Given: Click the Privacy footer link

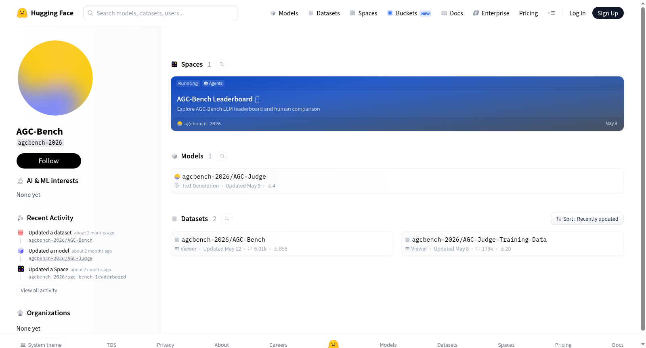Looking at the screenshot, I should [166, 345].
